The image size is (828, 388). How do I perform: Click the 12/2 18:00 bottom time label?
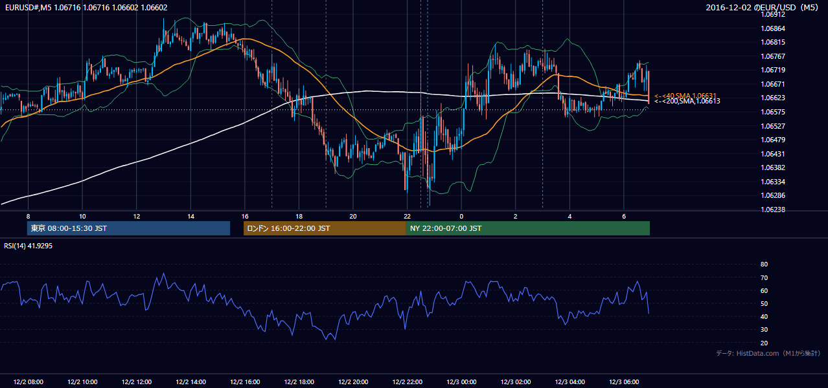click(x=299, y=382)
